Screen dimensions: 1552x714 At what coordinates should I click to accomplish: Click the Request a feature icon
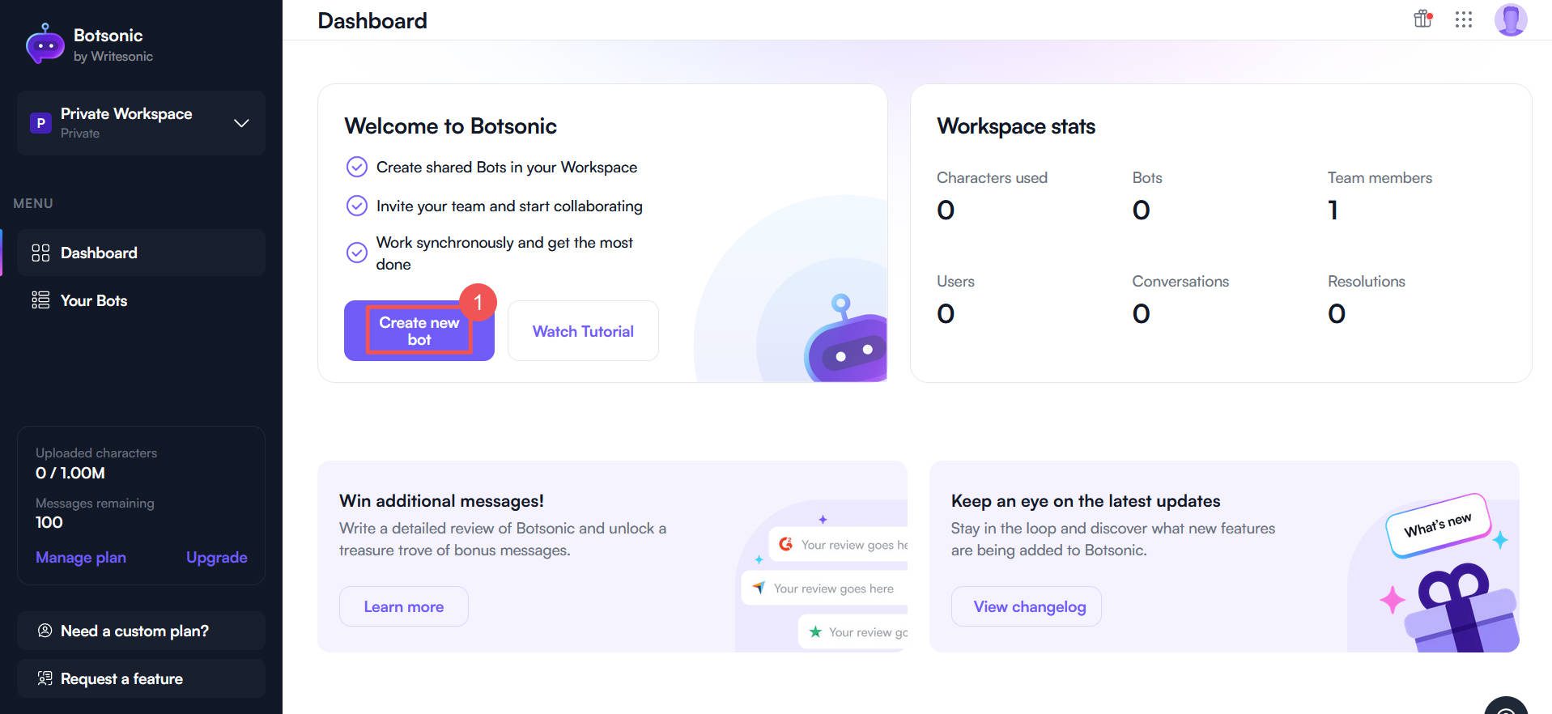45,678
